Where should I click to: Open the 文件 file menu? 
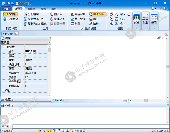click(x=6, y=9)
